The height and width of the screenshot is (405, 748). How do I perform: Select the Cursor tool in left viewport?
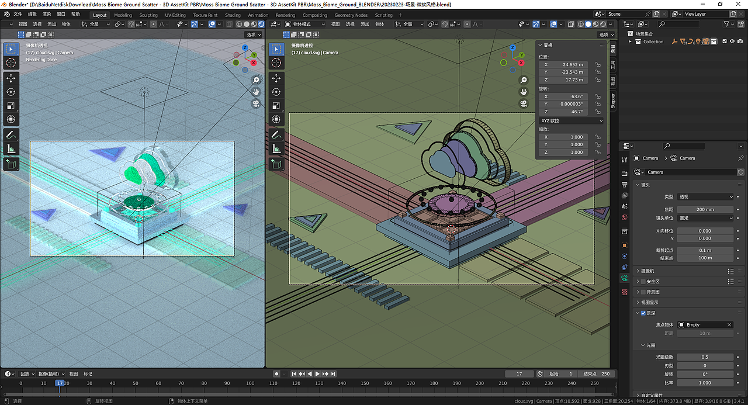pyautogui.click(x=11, y=63)
